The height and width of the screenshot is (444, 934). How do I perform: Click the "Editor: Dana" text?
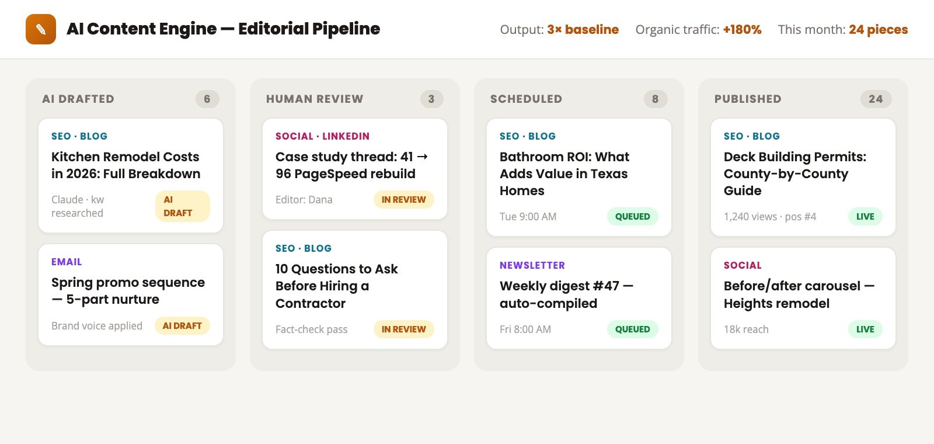point(304,200)
